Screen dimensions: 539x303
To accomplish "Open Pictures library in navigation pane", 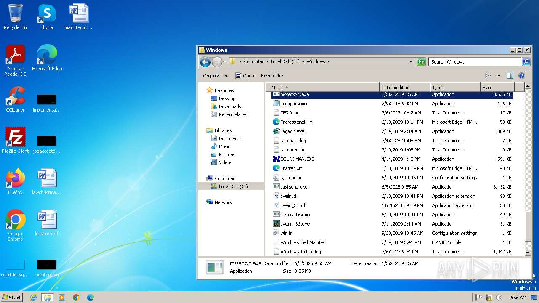I will (227, 154).
